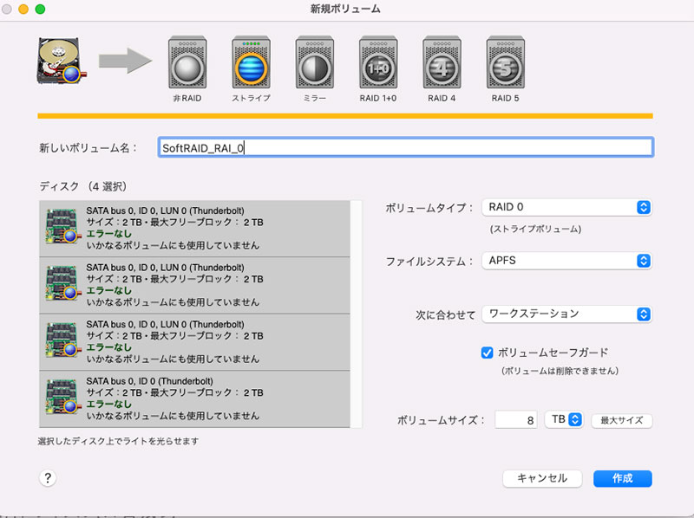Open the help question mark button
694x518 pixels.
point(48,478)
